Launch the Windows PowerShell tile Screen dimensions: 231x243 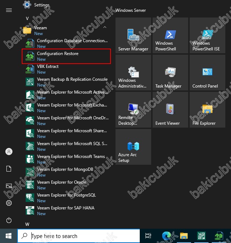170,35
